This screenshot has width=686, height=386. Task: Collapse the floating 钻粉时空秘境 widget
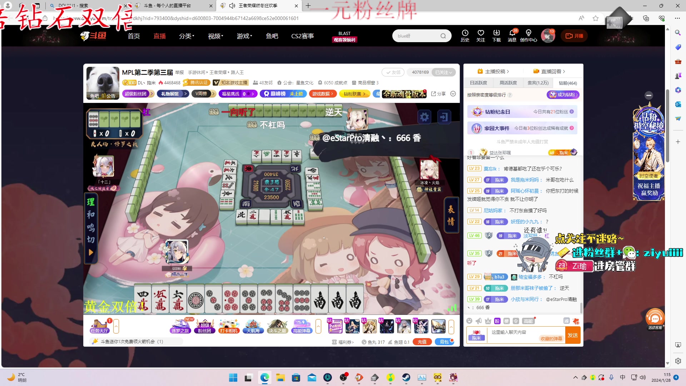click(x=649, y=95)
